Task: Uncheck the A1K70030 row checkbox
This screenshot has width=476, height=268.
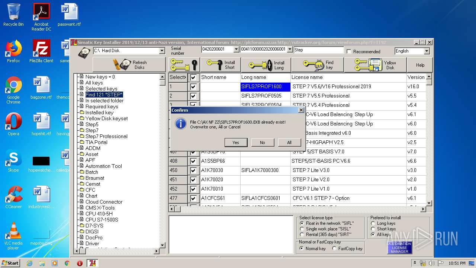Action: [x=193, y=170]
